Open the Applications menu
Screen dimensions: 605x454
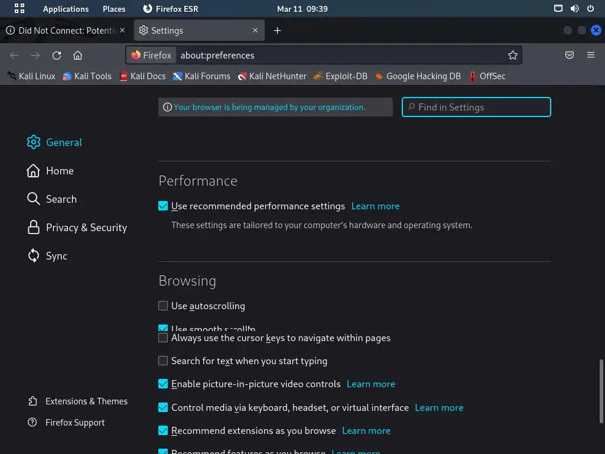(x=66, y=9)
